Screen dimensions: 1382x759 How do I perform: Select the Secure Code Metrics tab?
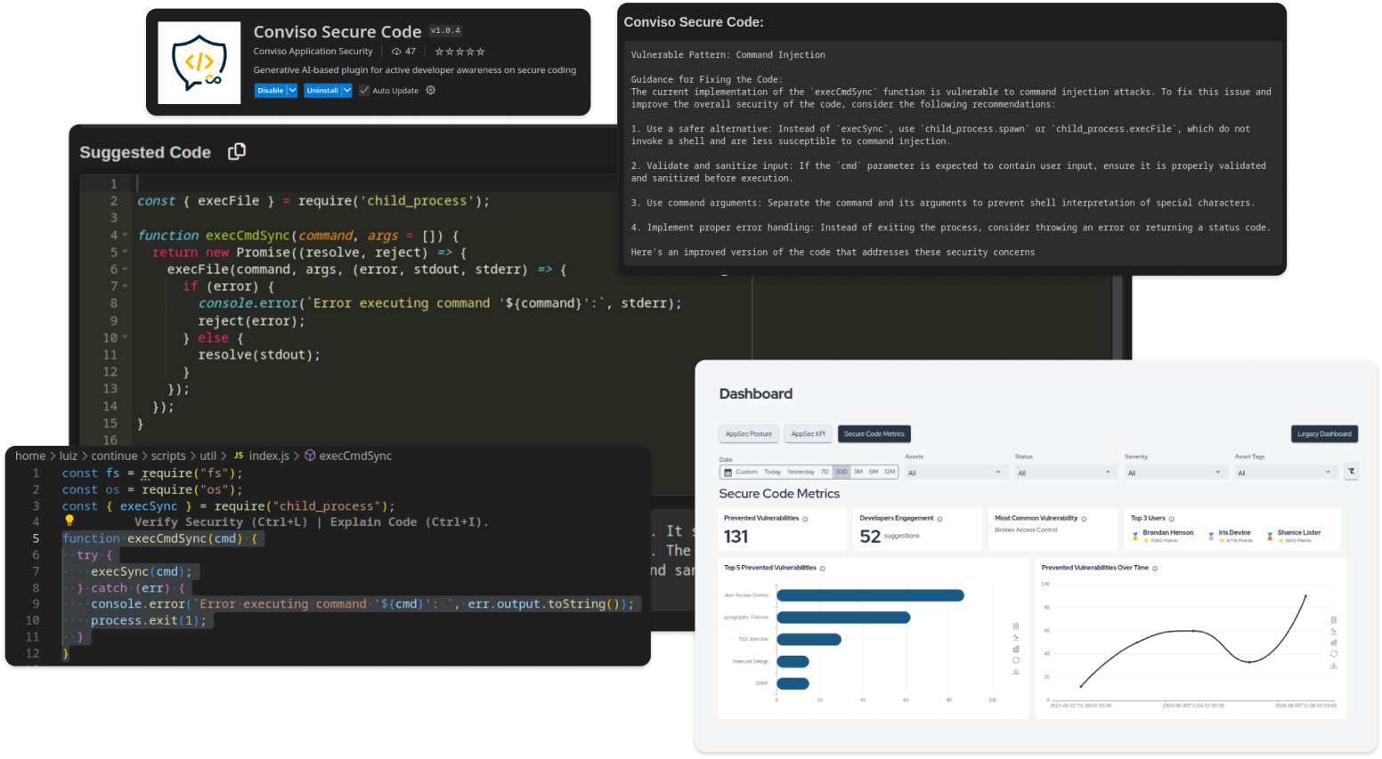click(874, 434)
